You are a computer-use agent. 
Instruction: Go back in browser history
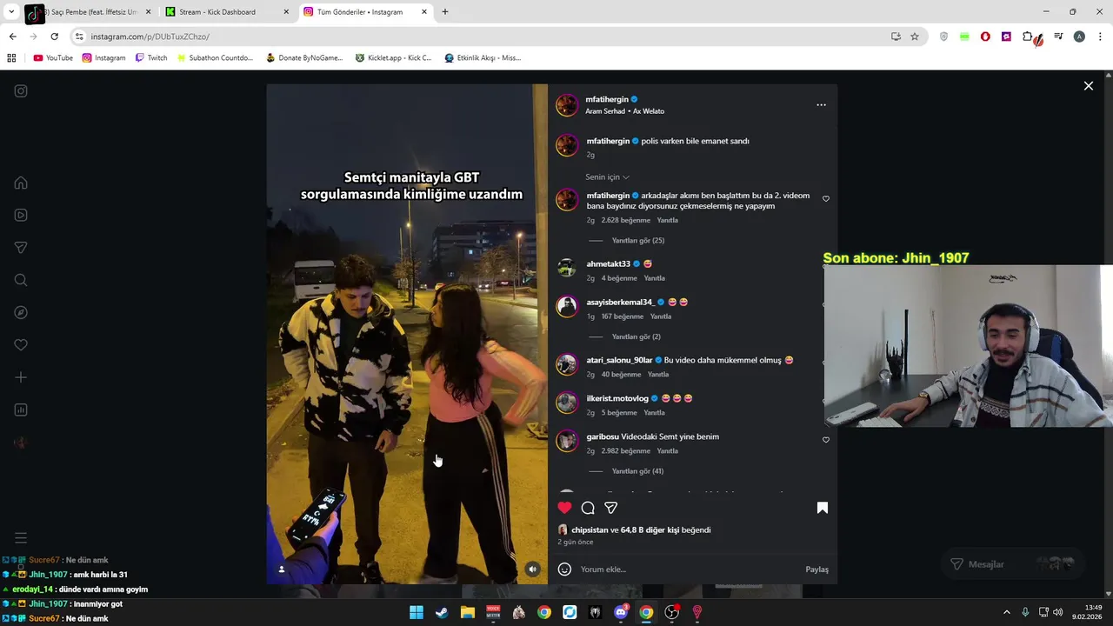click(12, 37)
